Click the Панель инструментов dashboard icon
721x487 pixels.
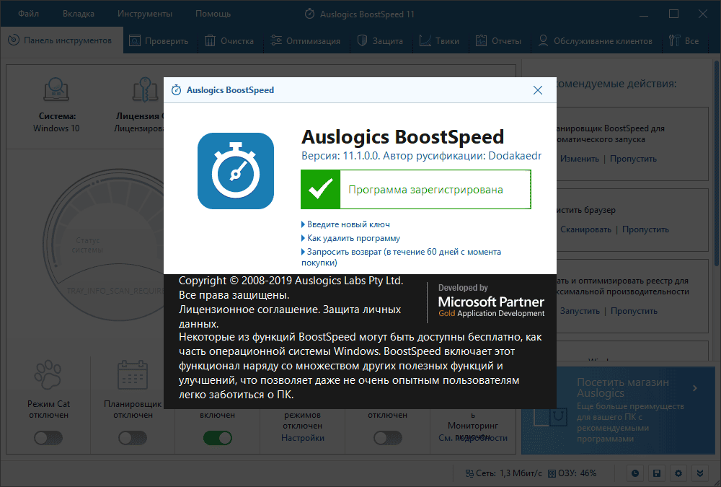pyautogui.click(x=14, y=40)
